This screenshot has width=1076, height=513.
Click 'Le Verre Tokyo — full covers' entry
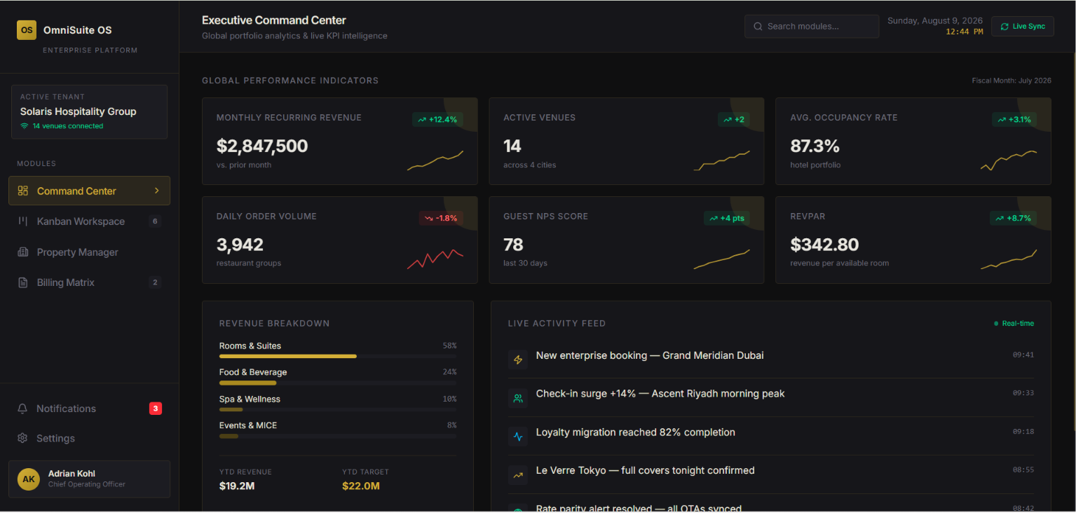(645, 470)
